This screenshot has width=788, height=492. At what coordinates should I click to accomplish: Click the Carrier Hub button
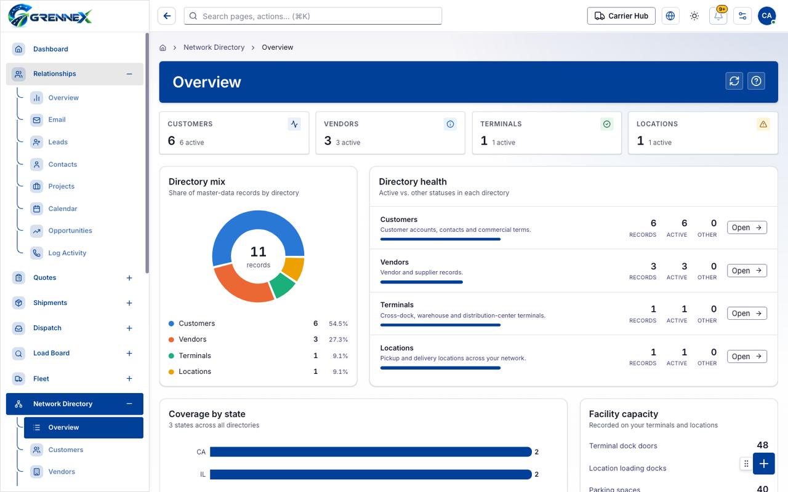[x=621, y=16]
